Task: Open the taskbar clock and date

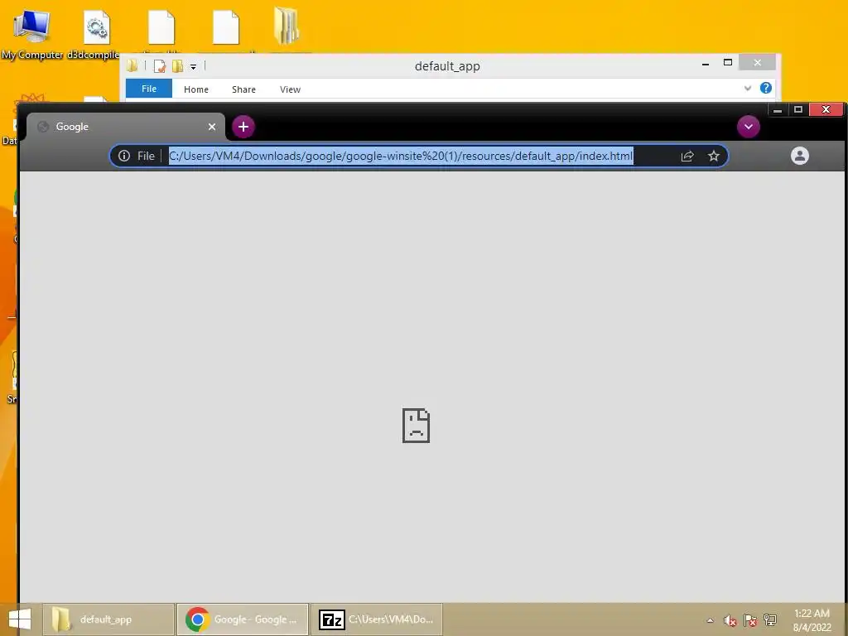Action: coord(812,620)
